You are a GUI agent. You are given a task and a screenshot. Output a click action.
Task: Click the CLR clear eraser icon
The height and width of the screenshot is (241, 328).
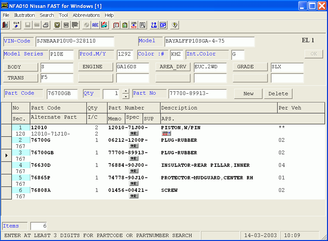(x=16, y=25)
